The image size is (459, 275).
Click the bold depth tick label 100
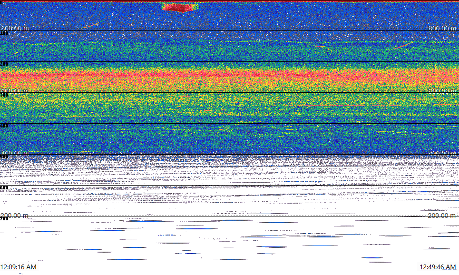4,33
